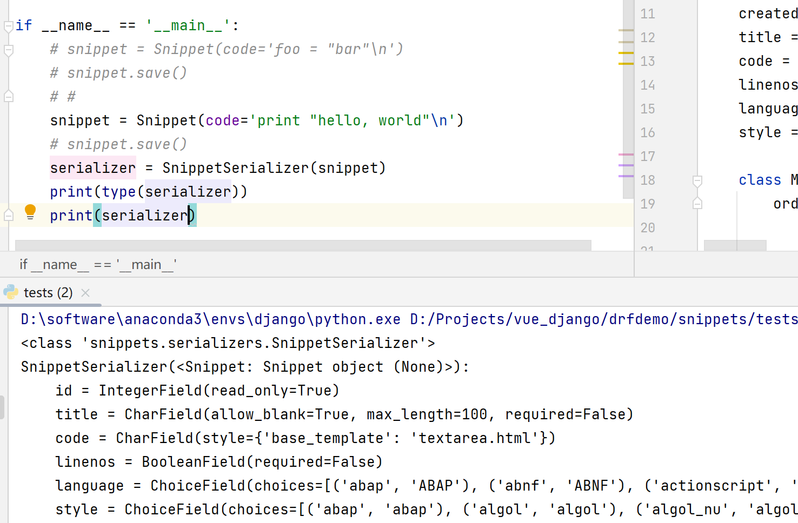Image resolution: width=798 pixels, height=523 pixels.
Task: Click the fold end marker beside '# #'
Action: point(8,97)
